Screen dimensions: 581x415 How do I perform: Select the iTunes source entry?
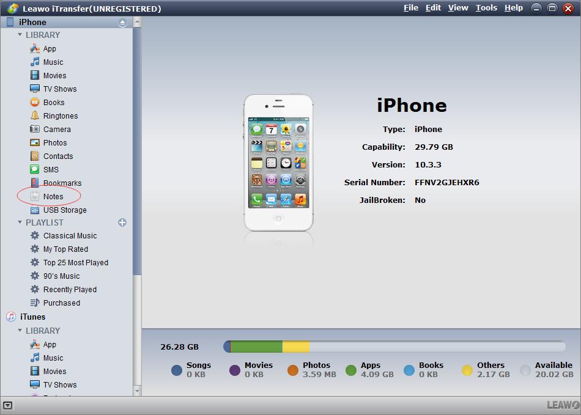pyautogui.click(x=26, y=317)
